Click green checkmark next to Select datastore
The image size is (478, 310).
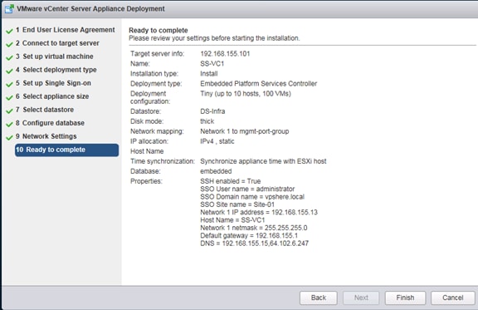[x=9, y=111]
